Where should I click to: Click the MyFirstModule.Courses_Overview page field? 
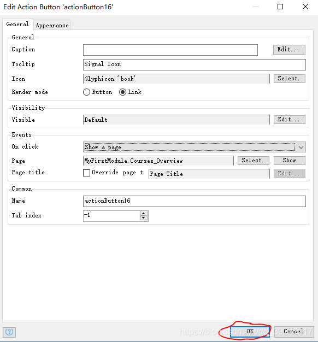pos(158,161)
